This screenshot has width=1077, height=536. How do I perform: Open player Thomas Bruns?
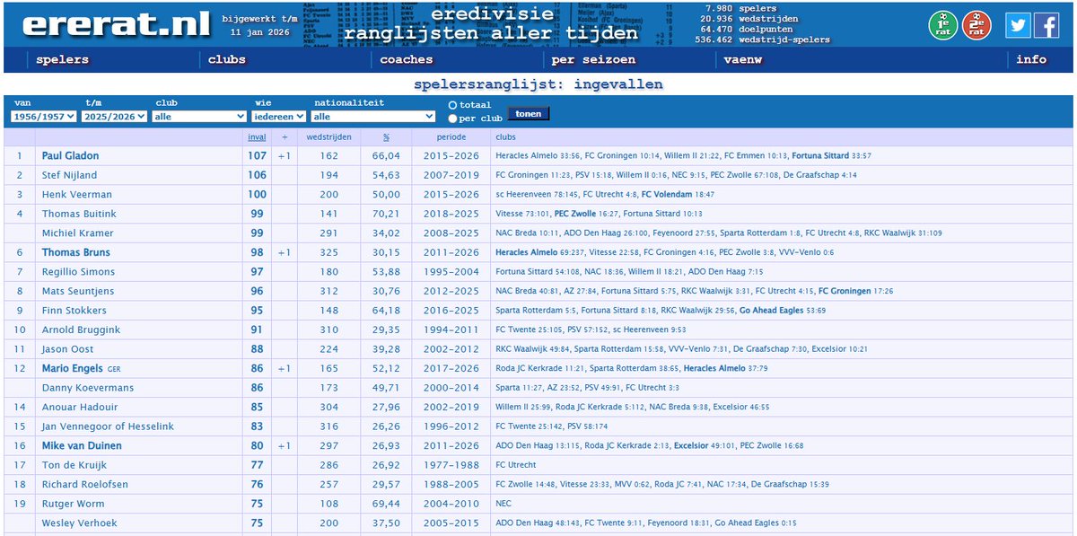76,253
